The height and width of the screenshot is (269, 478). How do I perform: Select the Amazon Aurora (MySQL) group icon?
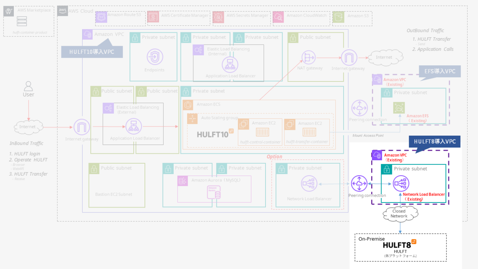tap(183, 181)
